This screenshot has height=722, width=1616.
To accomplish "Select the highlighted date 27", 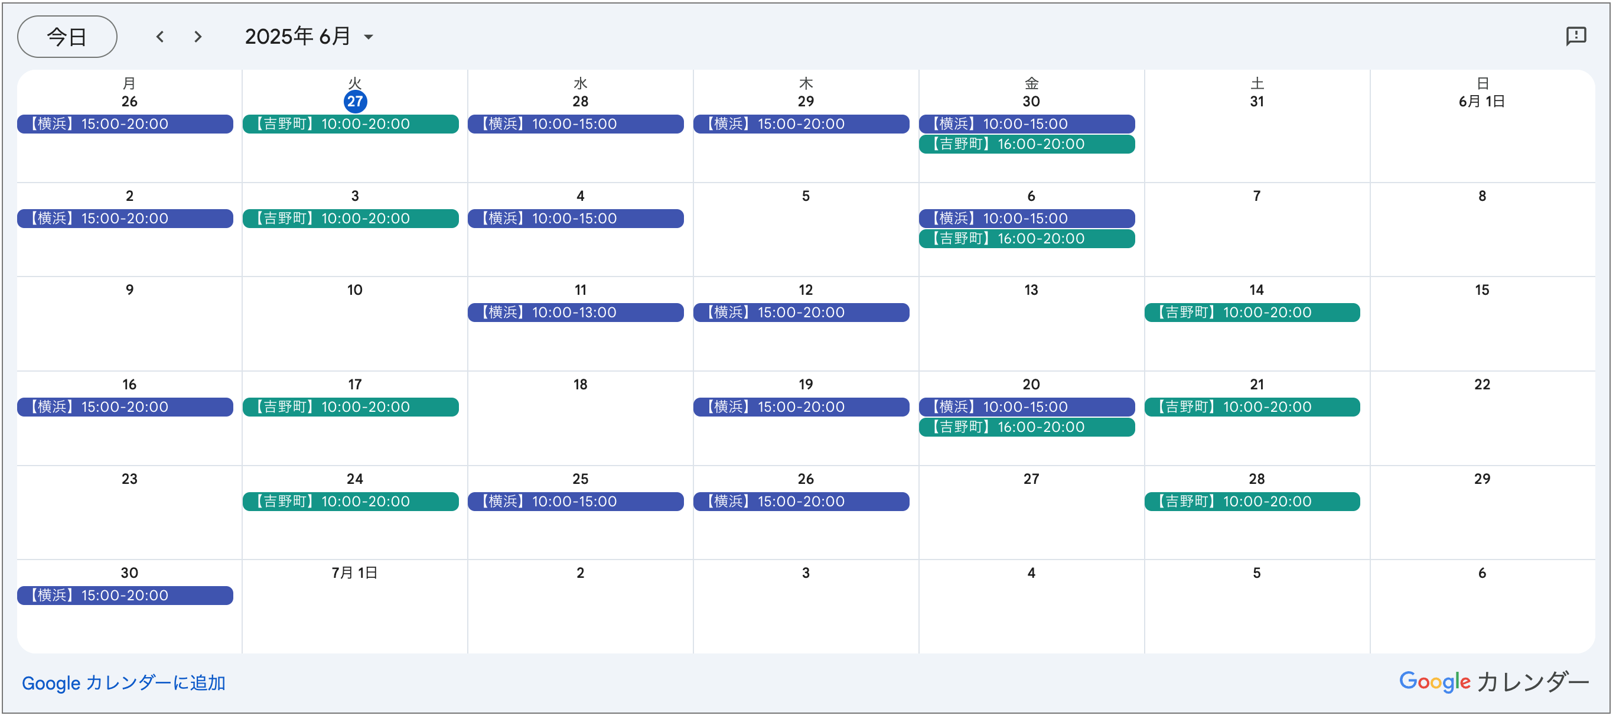I will coord(355,101).
